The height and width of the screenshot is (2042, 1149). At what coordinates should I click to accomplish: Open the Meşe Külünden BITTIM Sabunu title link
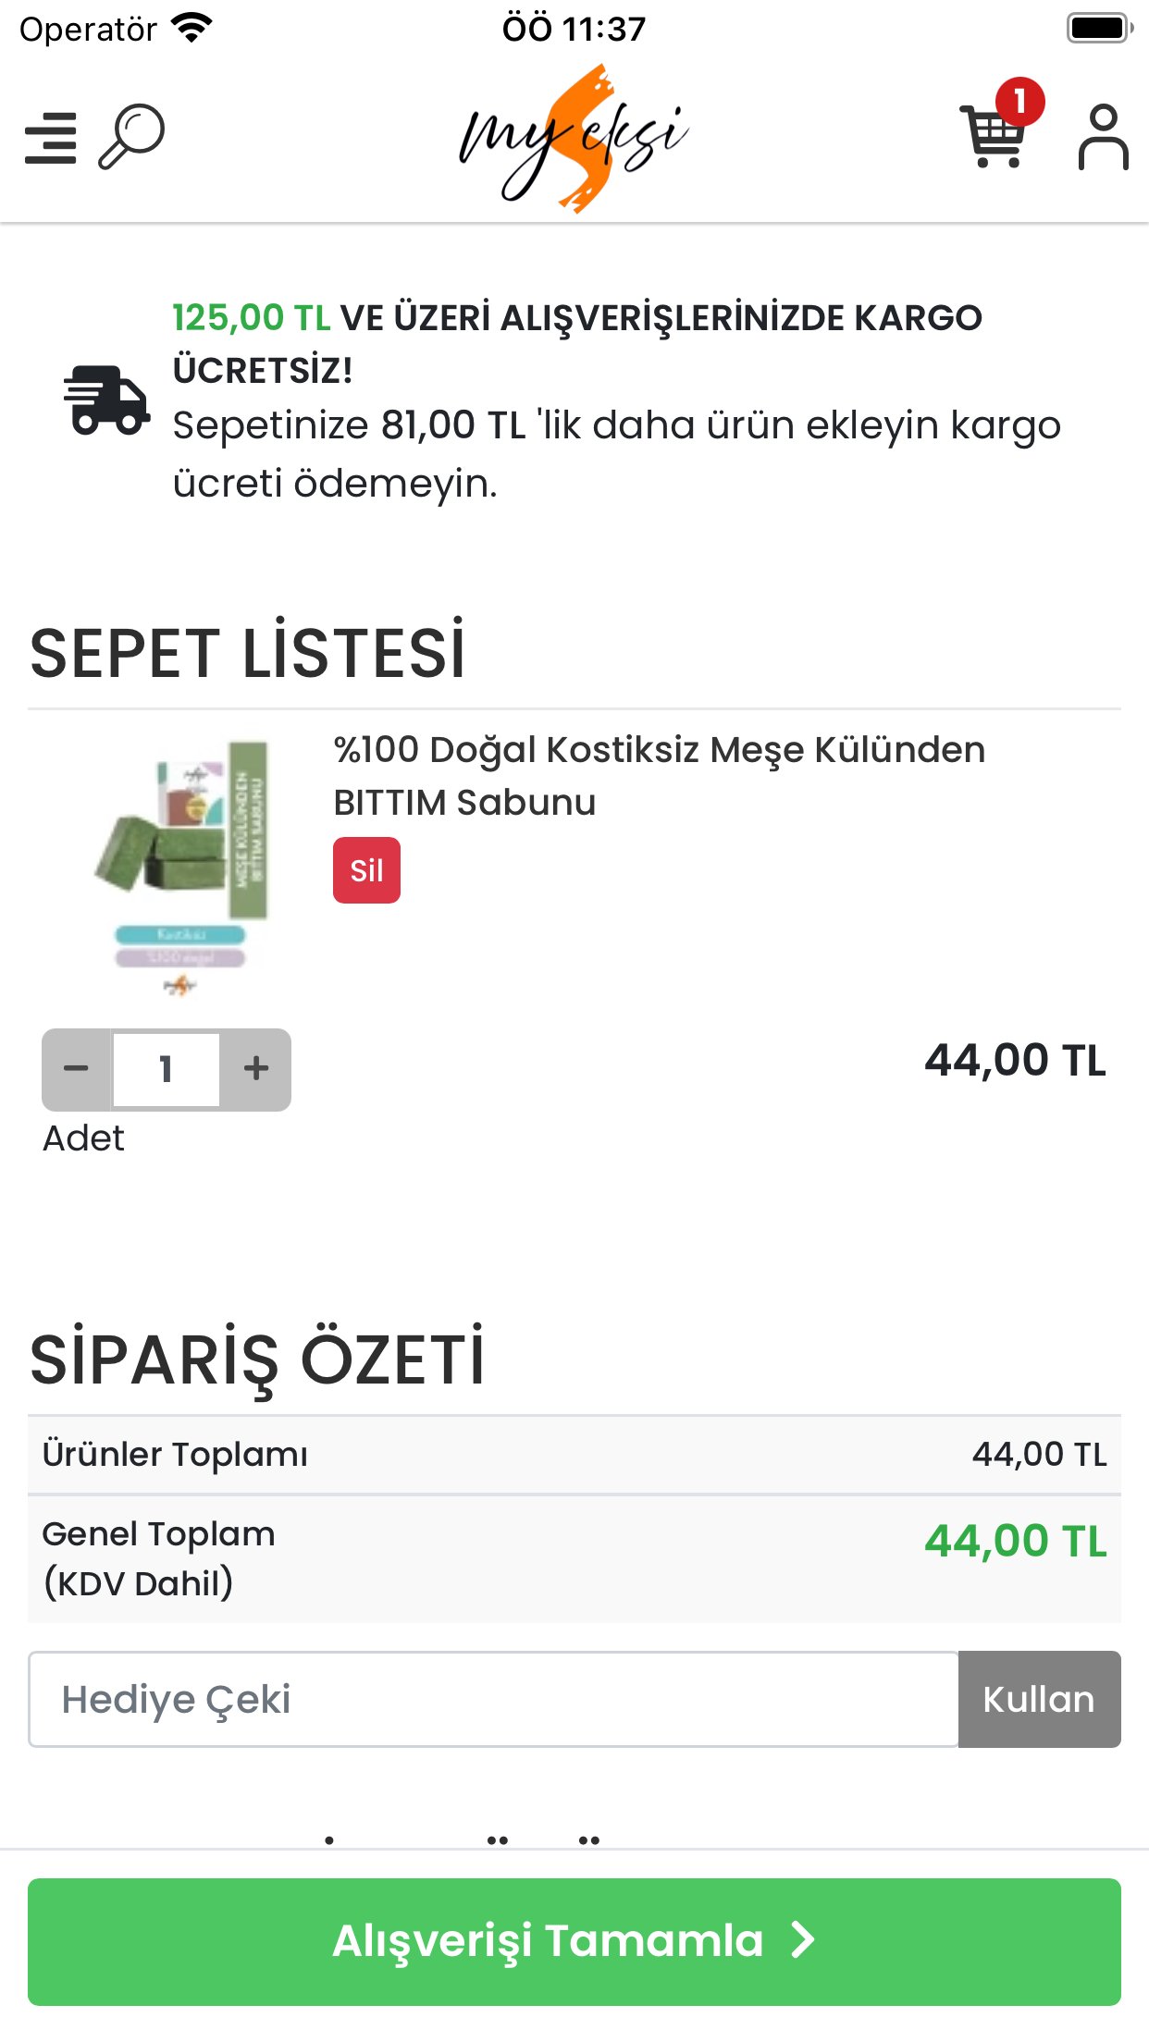tap(659, 775)
